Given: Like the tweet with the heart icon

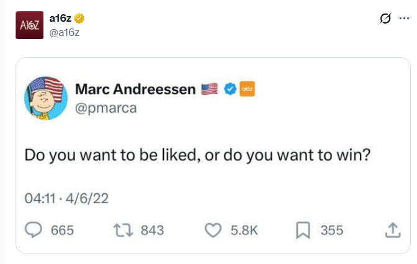Looking at the screenshot, I should pos(213,230).
